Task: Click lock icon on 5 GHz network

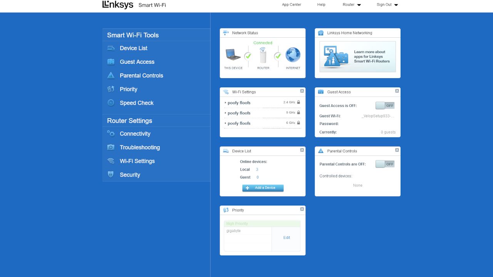Action: (298, 113)
